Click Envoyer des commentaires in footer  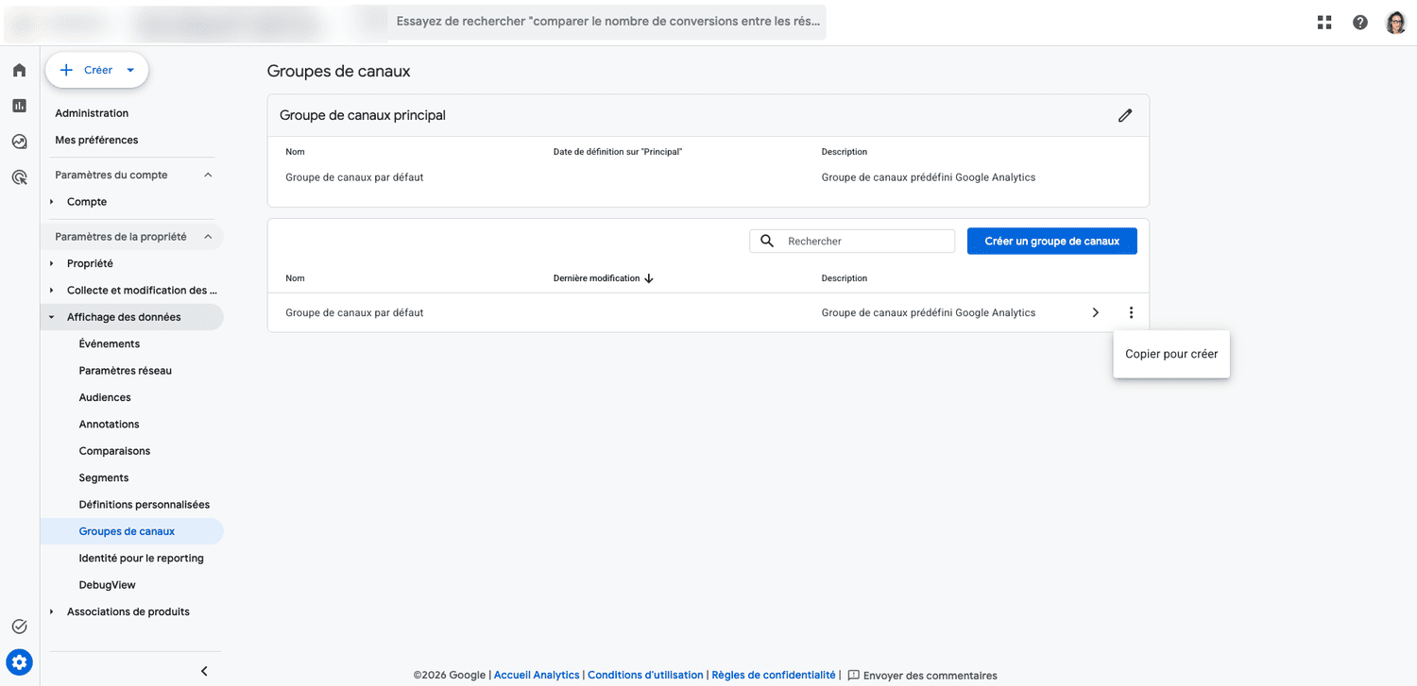[930, 676]
